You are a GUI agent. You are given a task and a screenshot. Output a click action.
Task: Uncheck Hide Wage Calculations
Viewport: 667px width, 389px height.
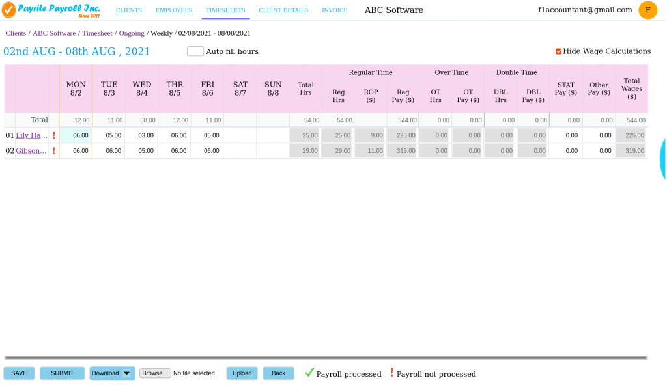(558, 51)
